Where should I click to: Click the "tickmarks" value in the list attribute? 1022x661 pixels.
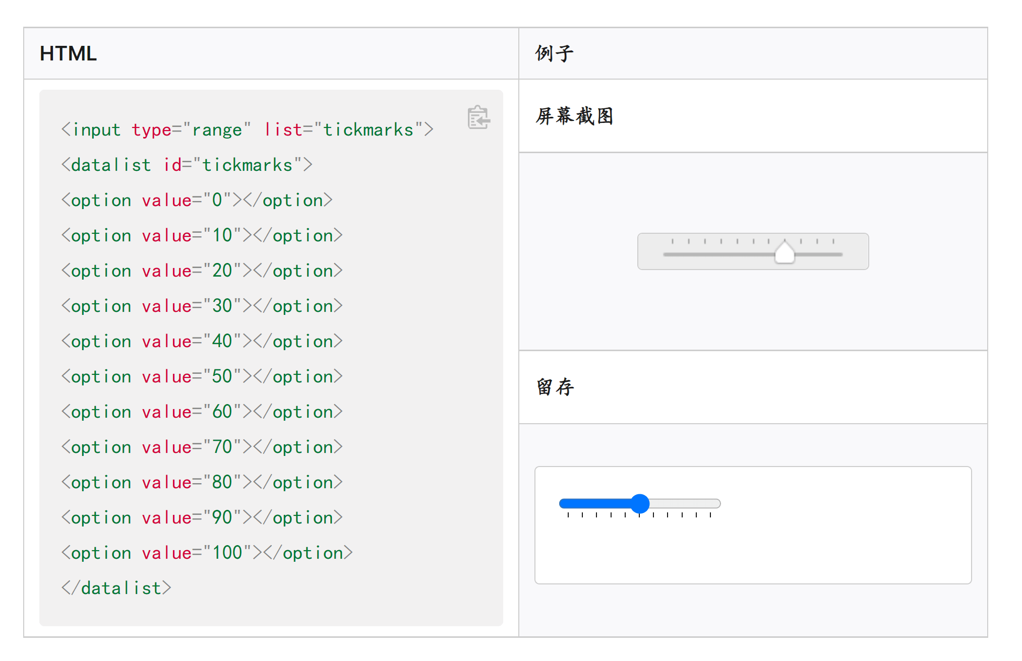click(368, 130)
